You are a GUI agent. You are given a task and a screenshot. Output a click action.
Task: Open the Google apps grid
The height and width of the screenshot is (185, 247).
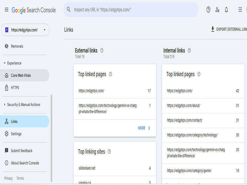pos(240,10)
